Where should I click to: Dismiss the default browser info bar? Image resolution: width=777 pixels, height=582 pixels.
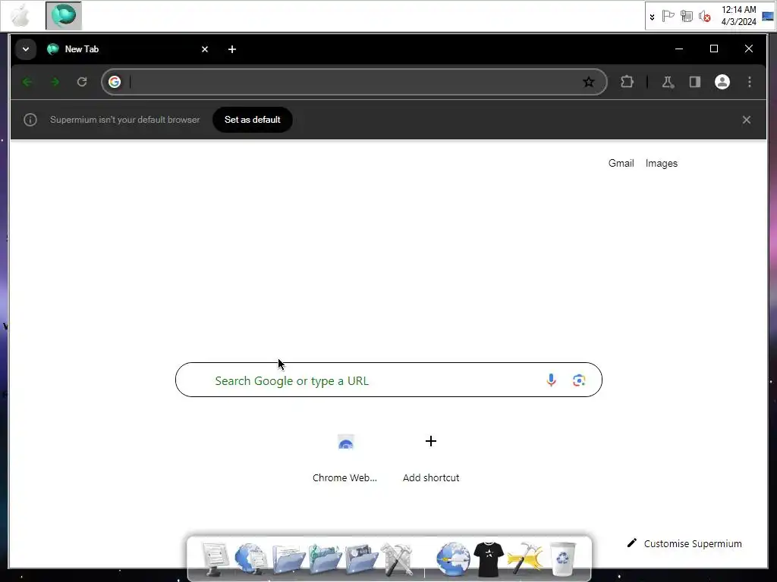[747, 120]
